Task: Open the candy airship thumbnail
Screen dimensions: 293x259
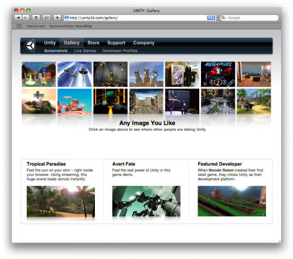Action: pyautogui.click(x=74, y=101)
